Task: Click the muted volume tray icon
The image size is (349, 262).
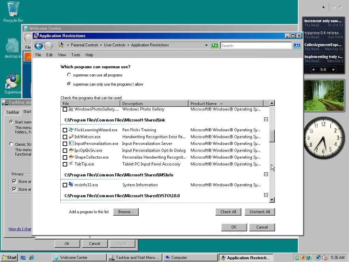Action: pyautogui.click(x=324, y=258)
